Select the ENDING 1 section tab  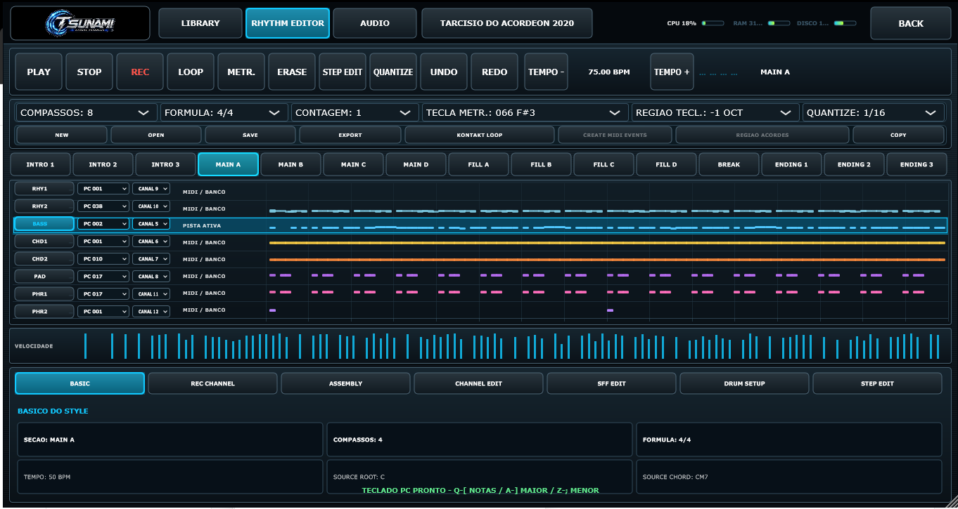(x=792, y=164)
